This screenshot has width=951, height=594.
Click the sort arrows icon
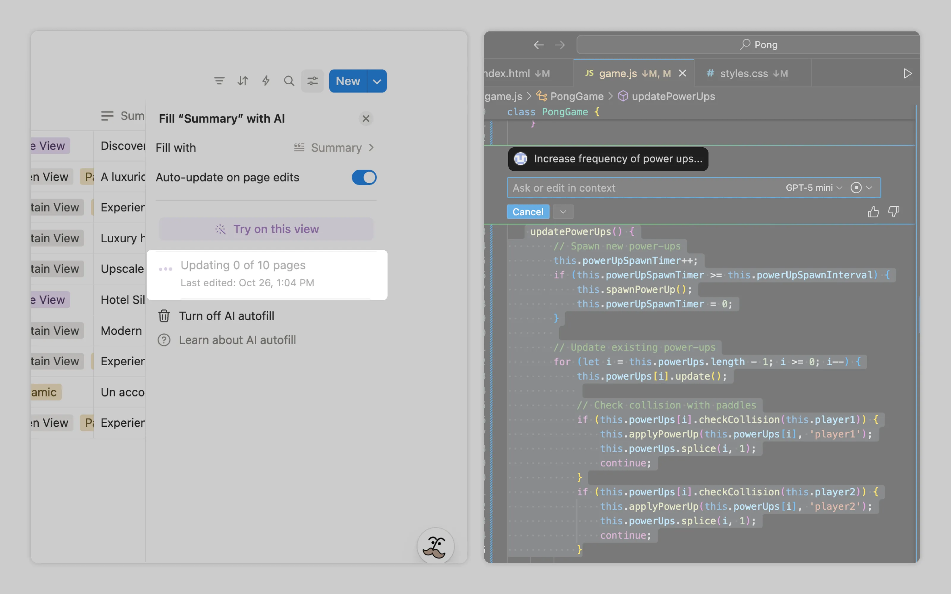point(243,81)
